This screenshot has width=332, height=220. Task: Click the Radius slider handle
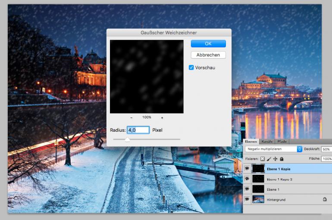coord(127,139)
